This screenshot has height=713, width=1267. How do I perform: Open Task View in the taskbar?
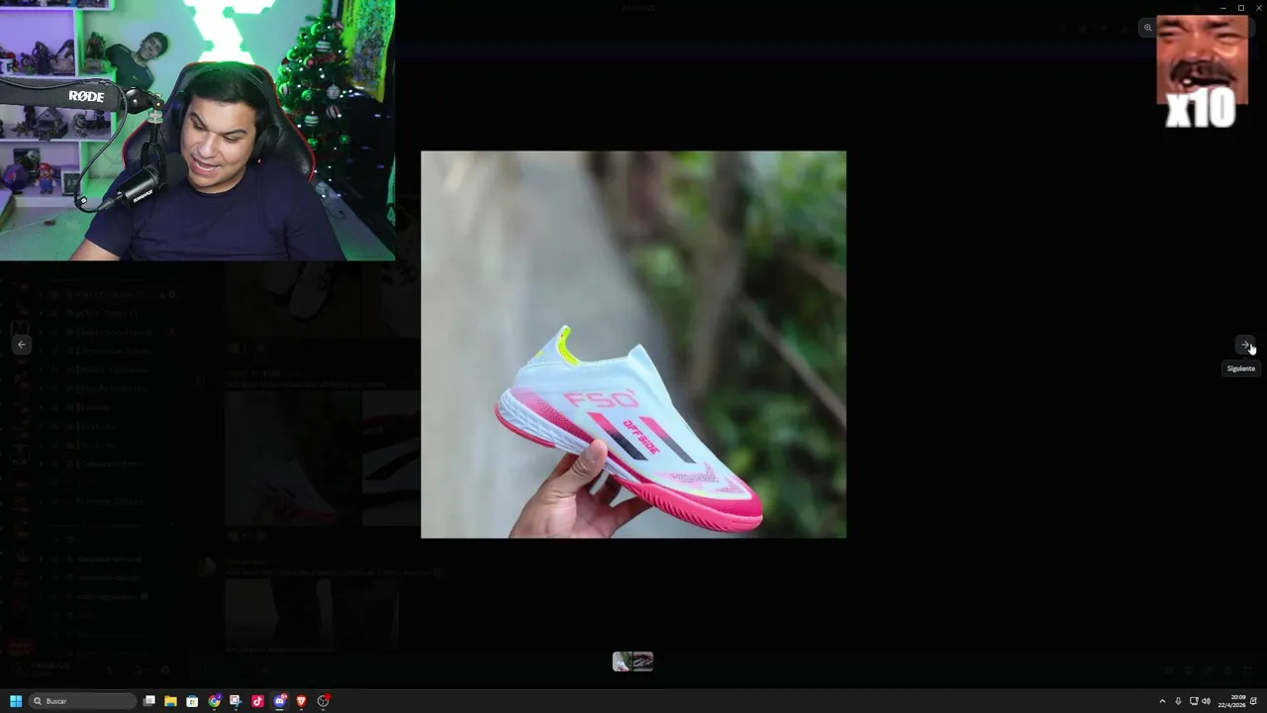point(149,701)
